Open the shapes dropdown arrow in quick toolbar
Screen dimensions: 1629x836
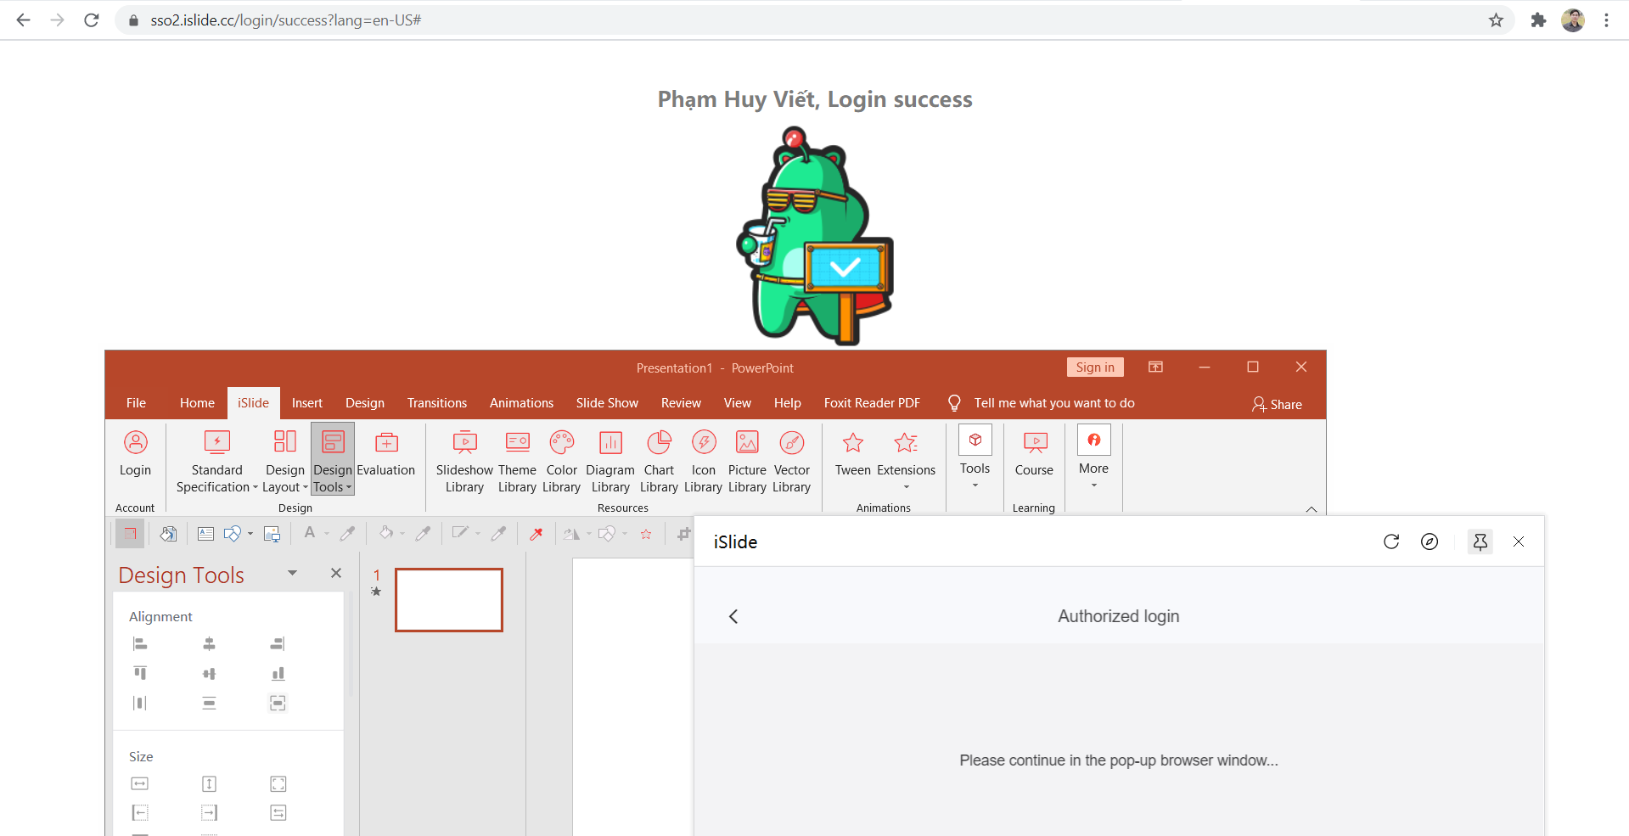point(250,534)
